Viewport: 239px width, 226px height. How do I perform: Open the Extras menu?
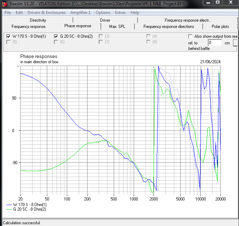pyautogui.click(x=120, y=13)
